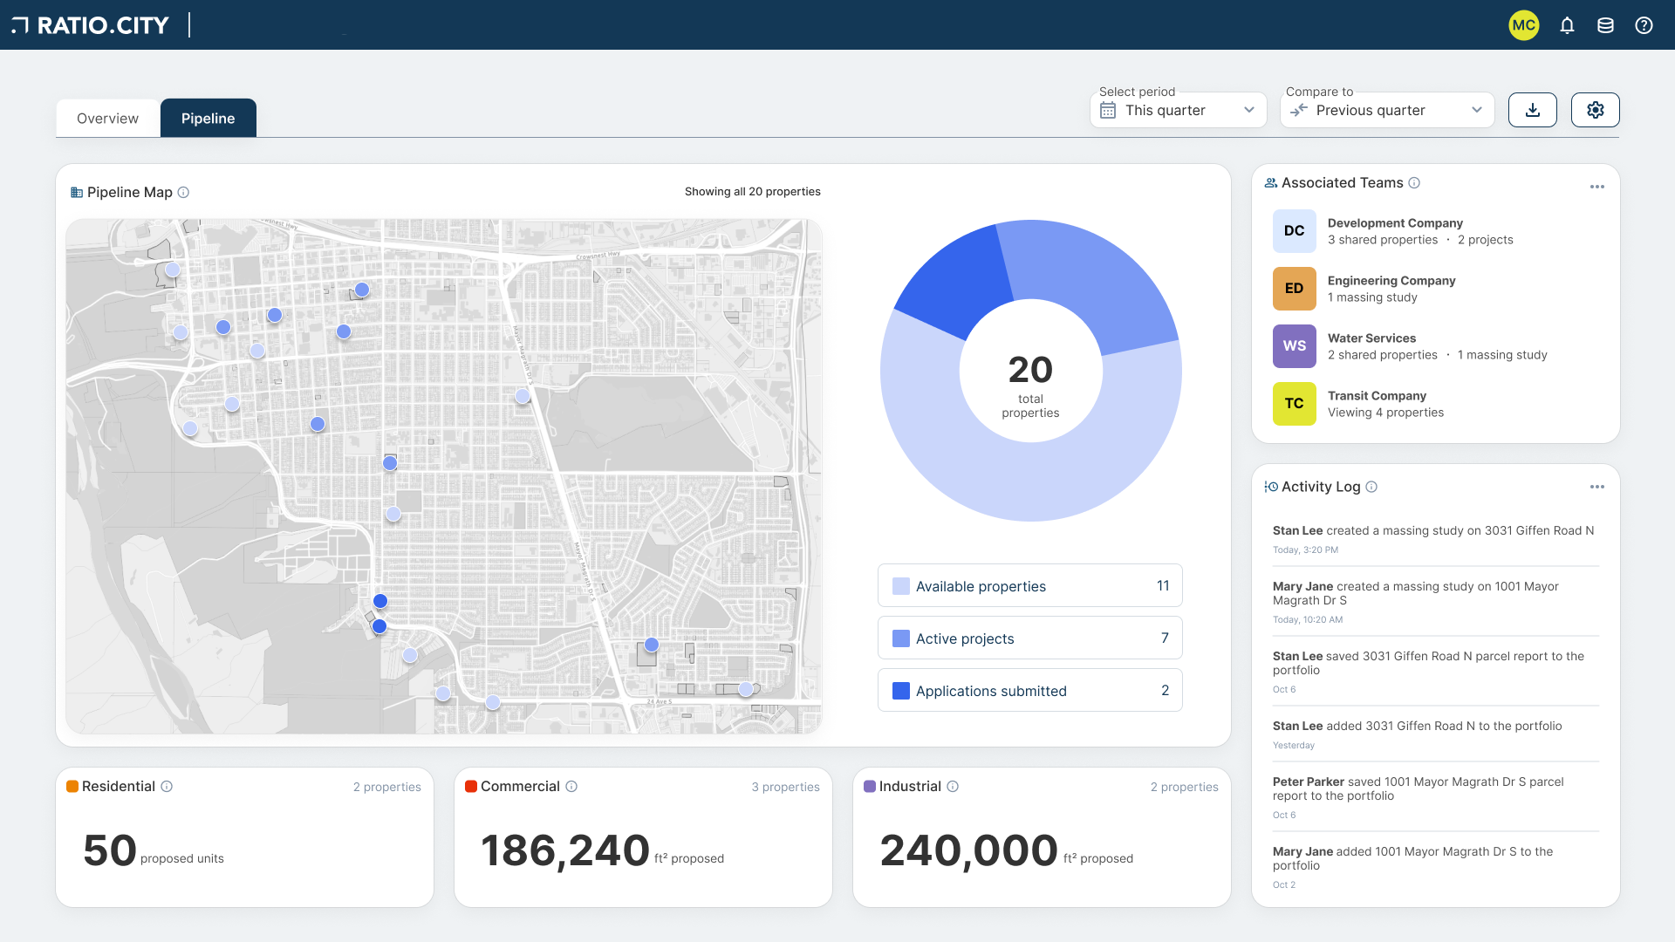The image size is (1675, 942).
Task: Click info icon next to Residential
Action: pos(167,787)
